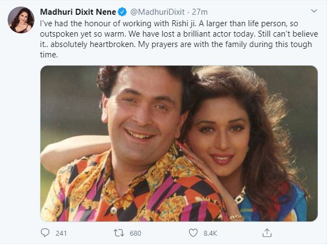This screenshot has height=245, width=328.
Task: Click the 680 retweets count
Action: coord(136,233)
